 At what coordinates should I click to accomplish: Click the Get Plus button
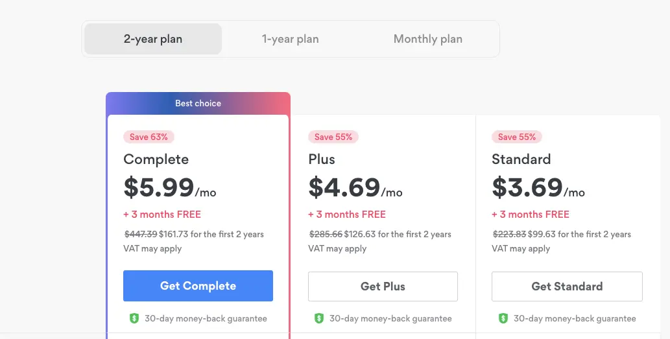[383, 286]
